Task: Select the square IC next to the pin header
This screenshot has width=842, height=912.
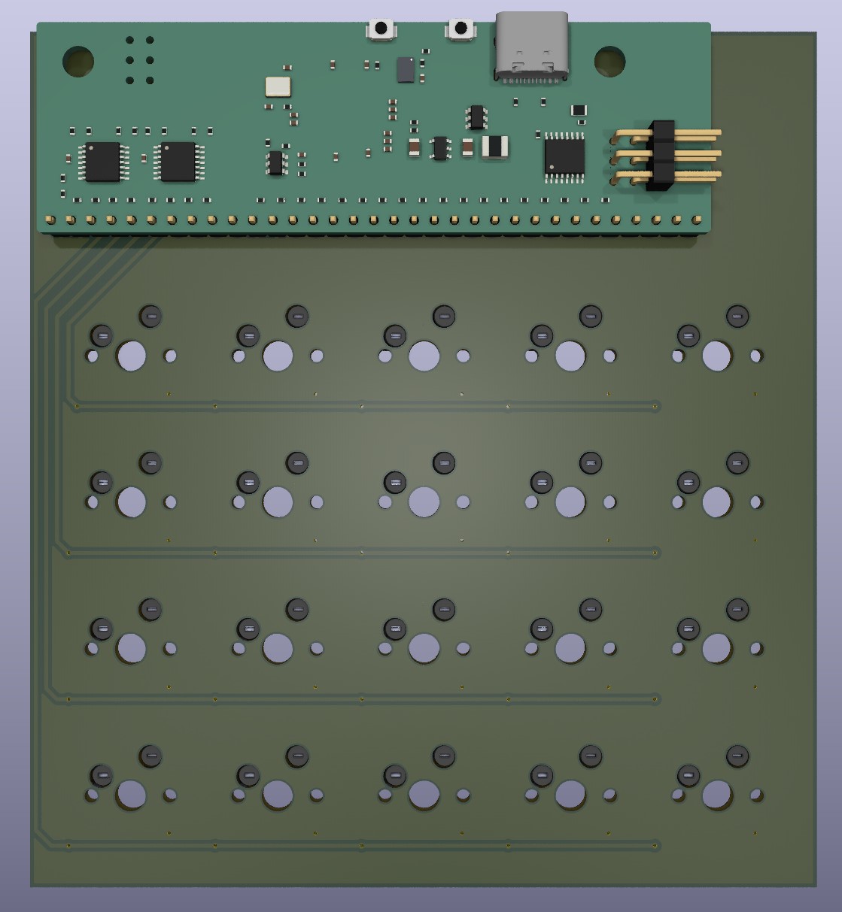Action: tap(564, 157)
